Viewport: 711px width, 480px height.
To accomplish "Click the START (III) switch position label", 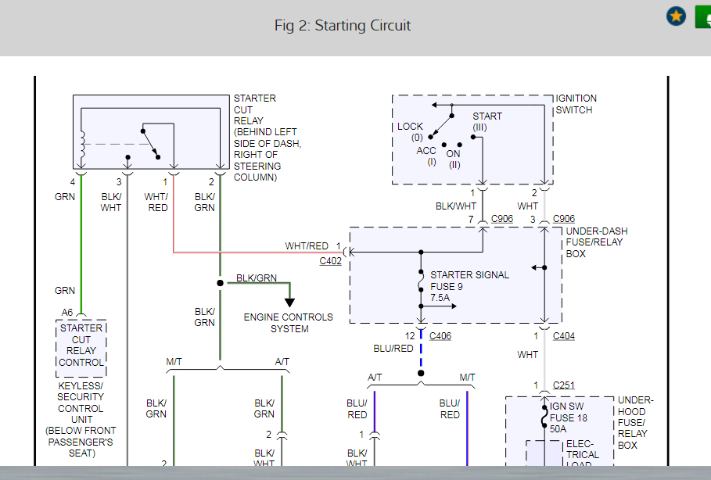I will pyautogui.click(x=487, y=121).
